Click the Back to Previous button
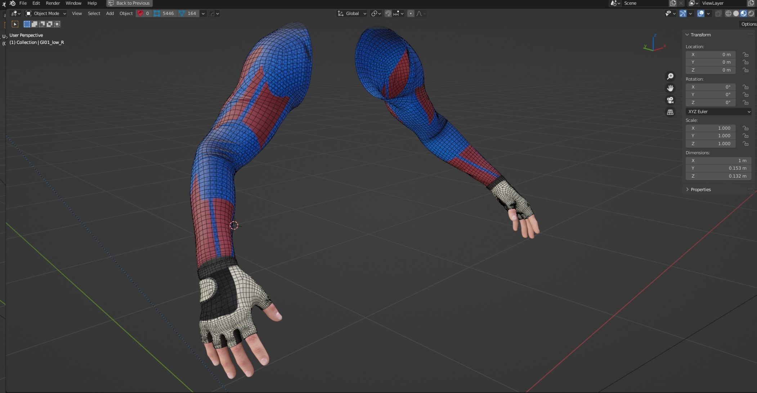Viewport: 757px width, 393px height. tap(129, 3)
